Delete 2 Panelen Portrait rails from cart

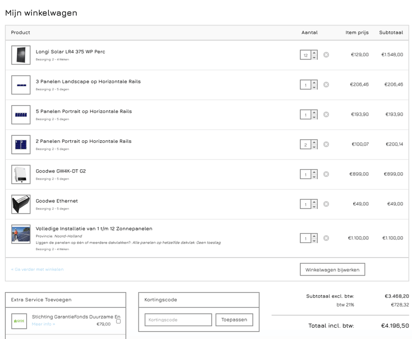(326, 144)
